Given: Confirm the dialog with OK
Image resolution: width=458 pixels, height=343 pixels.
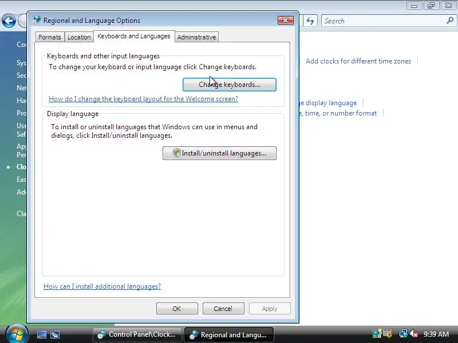Looking at the screenshot, I should (177, 309).
